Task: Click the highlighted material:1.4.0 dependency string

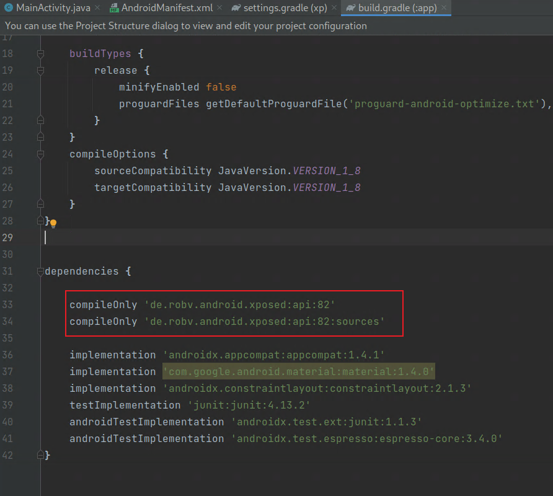Action: tap(299, 371)
